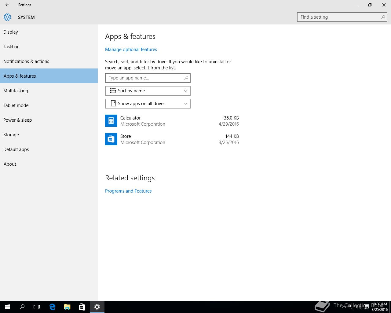Open Tablet mode settings
Image resolution: width=391 pixels, height=313 pixels.
point(49,105)
